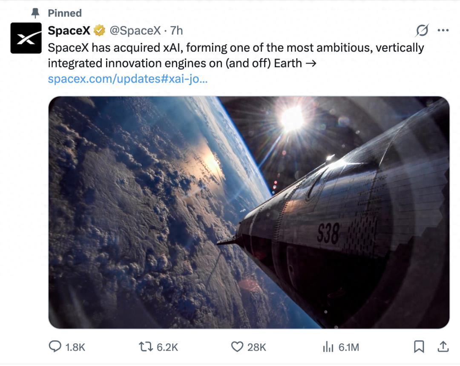
Task: Bookmark this SpaceX post
Action: (x=419, y=347)
